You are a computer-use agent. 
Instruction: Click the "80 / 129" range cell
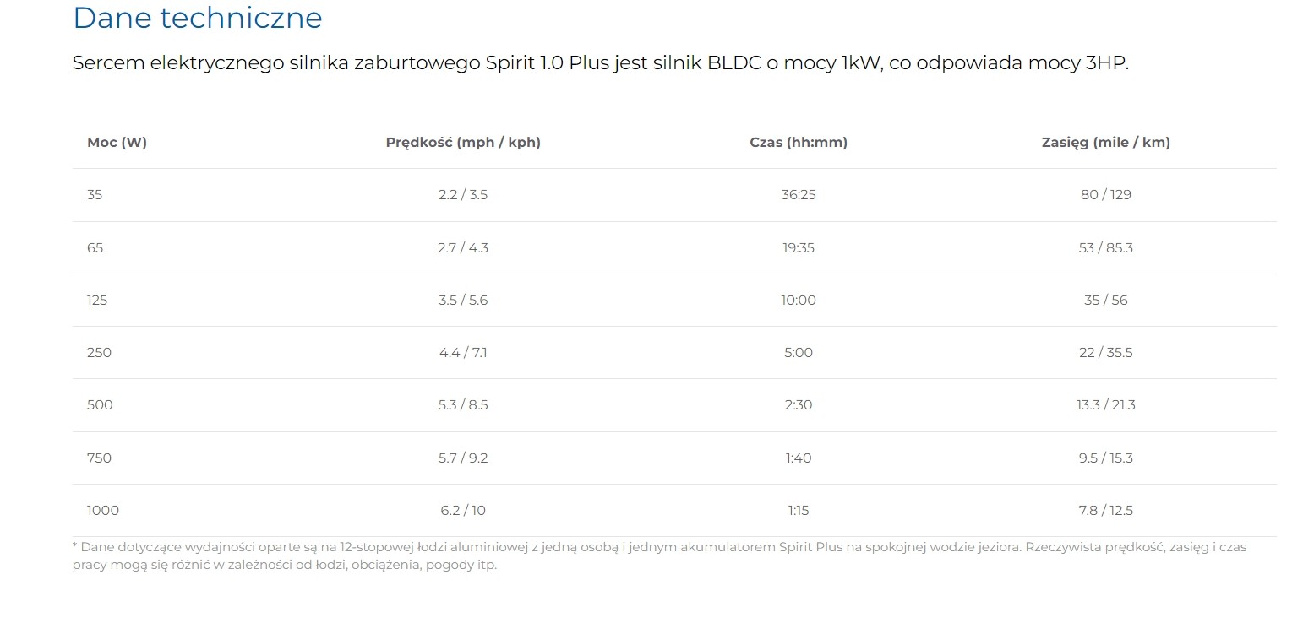(1105, 195)
